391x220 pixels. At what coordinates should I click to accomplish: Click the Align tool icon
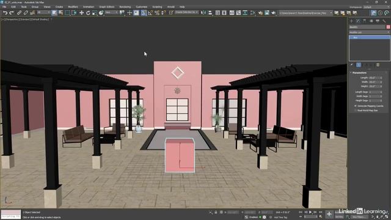210,13
